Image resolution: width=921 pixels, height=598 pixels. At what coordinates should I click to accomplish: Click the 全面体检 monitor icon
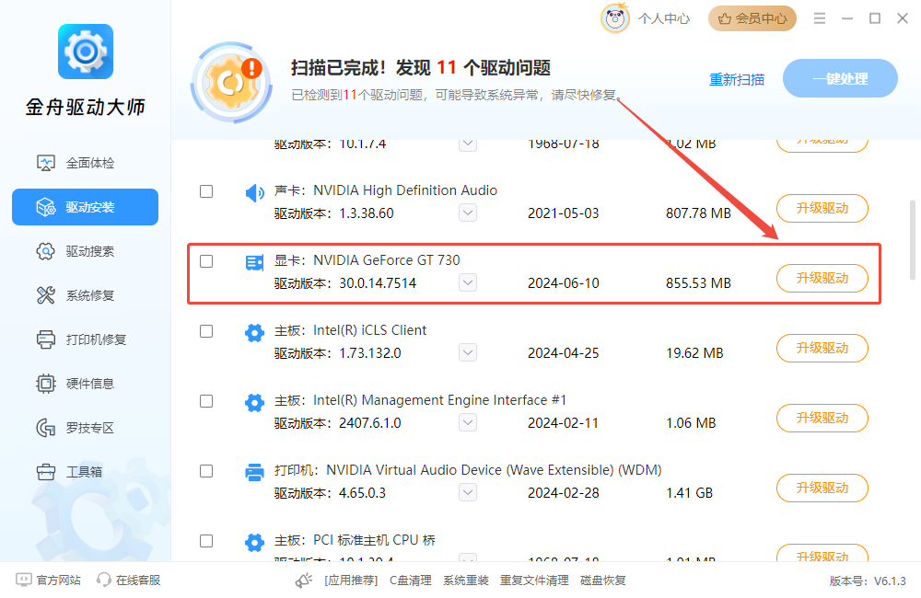tap(46, 163)
